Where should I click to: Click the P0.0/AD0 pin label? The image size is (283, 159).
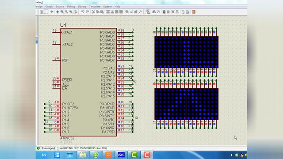click(107, 32)
